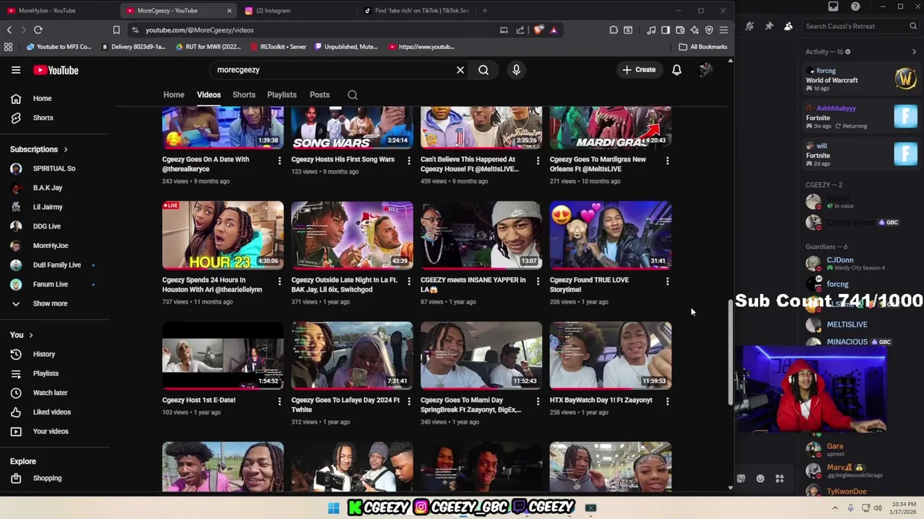This screenshot has width=924, height=519.
Task: Open All Bookmarks folder
Action: coord(703,47)
